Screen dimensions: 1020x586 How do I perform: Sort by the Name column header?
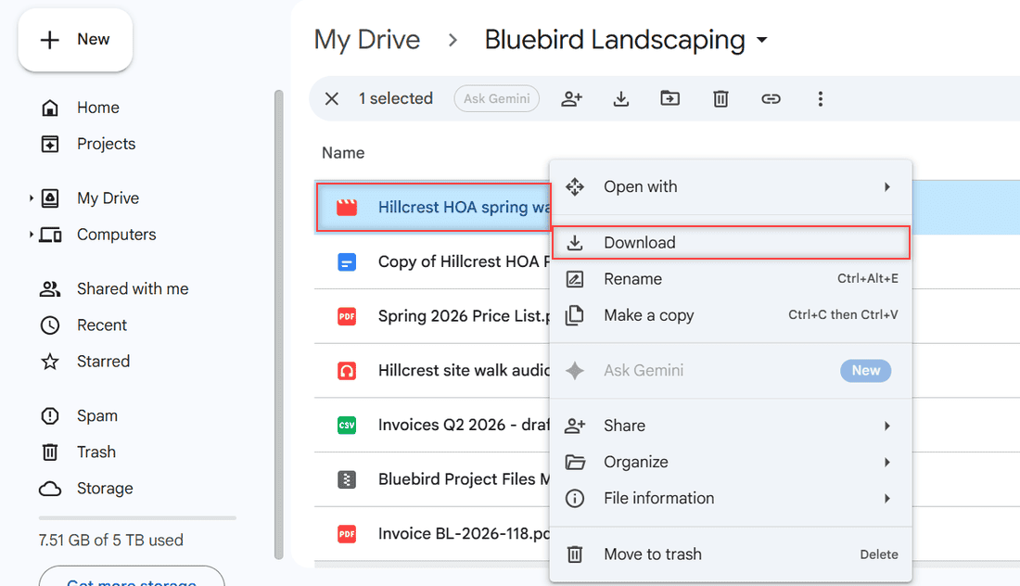pyautogui.click(x=343, y=153)
